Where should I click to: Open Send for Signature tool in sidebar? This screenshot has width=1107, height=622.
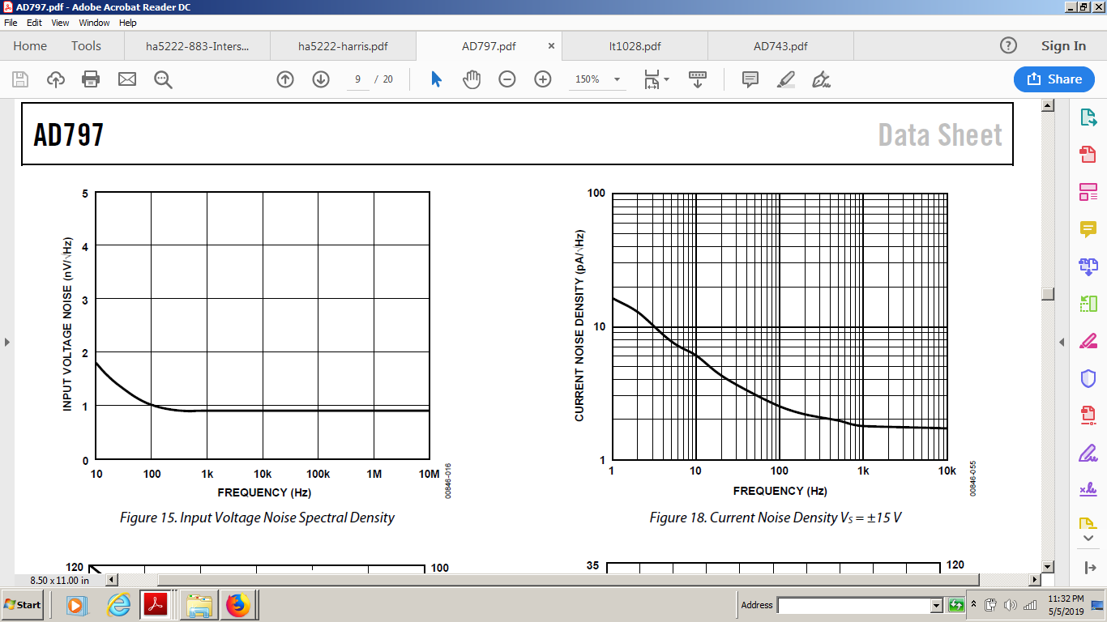pyautogui.click(x=1088, y=490)
